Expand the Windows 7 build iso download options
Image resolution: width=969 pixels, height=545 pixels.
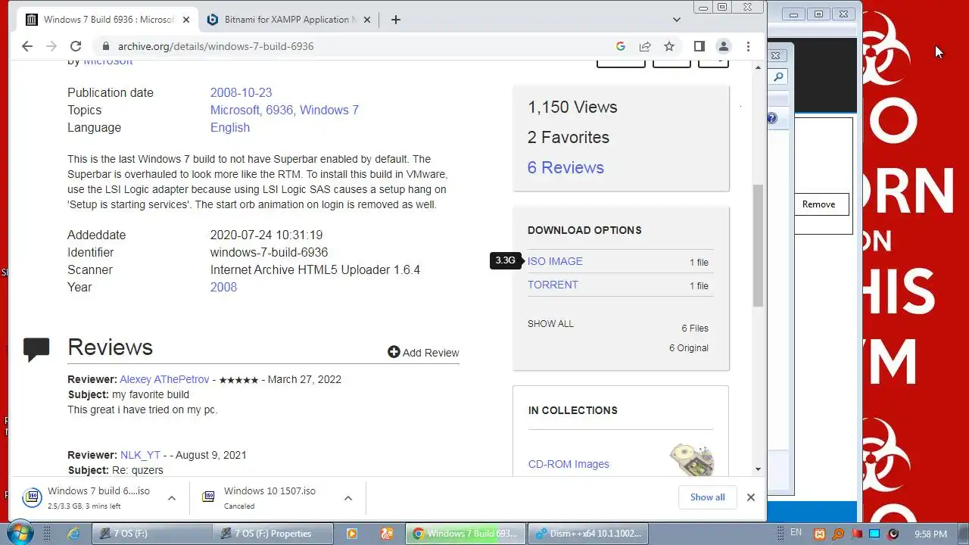tap(172, 497)
